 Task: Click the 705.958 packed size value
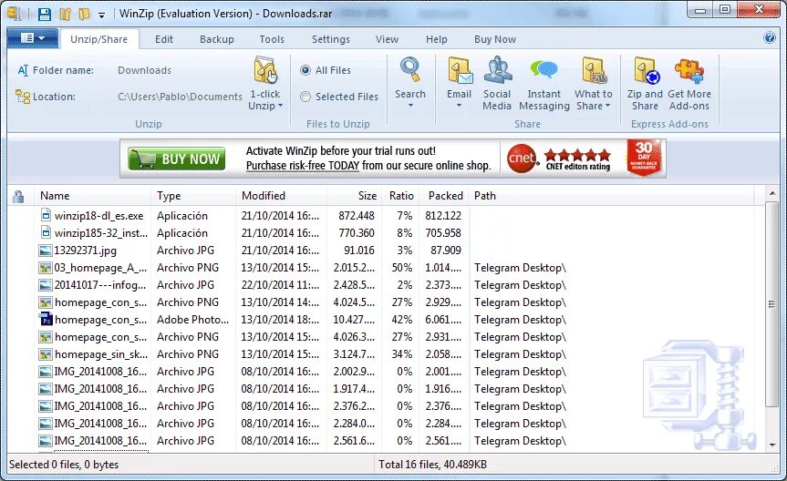pos(443,232)
